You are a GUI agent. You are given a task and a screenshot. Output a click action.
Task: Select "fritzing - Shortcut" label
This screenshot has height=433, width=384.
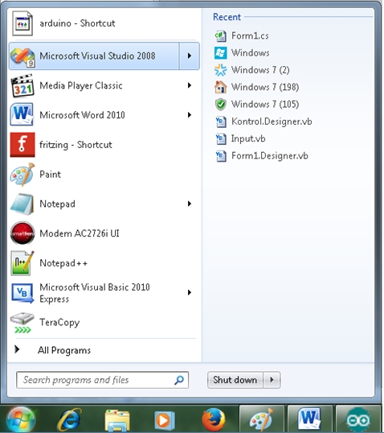[76, 145]
